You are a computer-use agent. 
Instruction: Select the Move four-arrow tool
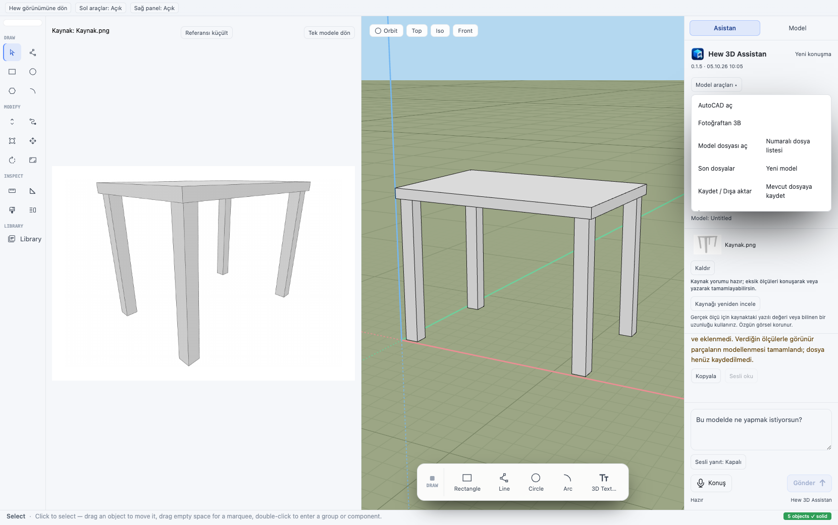click(33, 141)
